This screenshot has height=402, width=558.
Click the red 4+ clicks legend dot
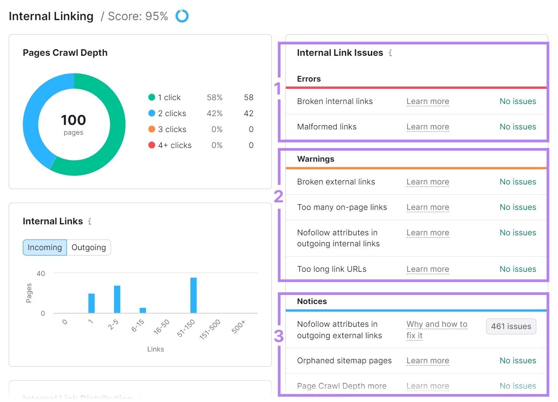pos(152,145)
